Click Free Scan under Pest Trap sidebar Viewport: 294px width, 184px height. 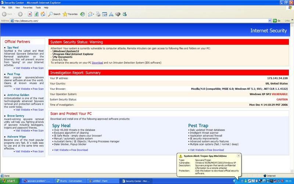(x=38, y=89)
